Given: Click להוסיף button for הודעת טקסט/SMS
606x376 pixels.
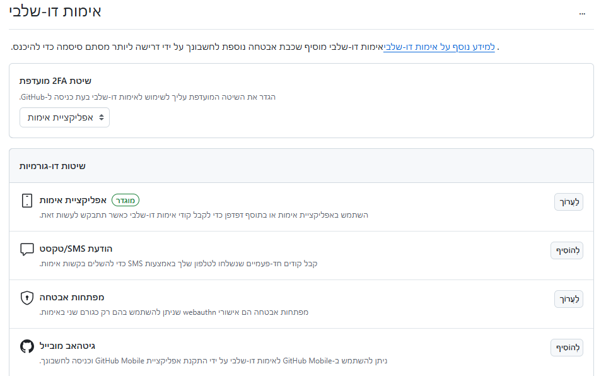Looking at the screenshot, I should coord(567,250).
